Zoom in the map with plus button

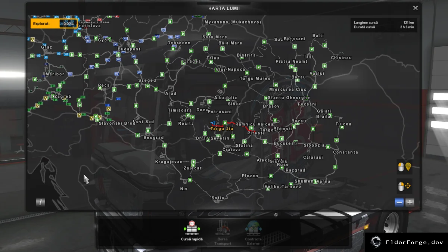(410, 202)
